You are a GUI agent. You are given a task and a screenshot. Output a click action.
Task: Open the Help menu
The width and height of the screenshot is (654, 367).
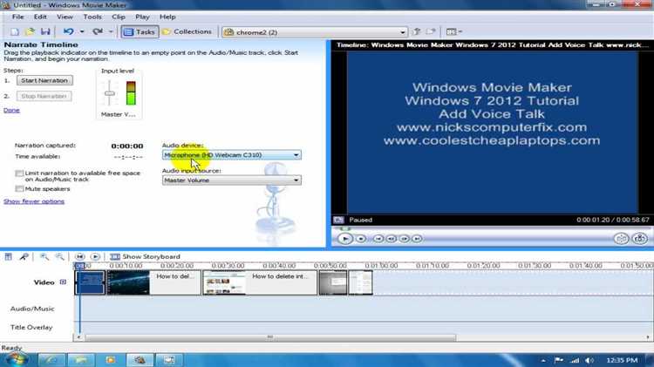click(x=167, y=17)
